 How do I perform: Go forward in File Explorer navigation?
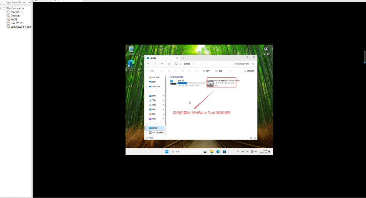tap(155, 64)
